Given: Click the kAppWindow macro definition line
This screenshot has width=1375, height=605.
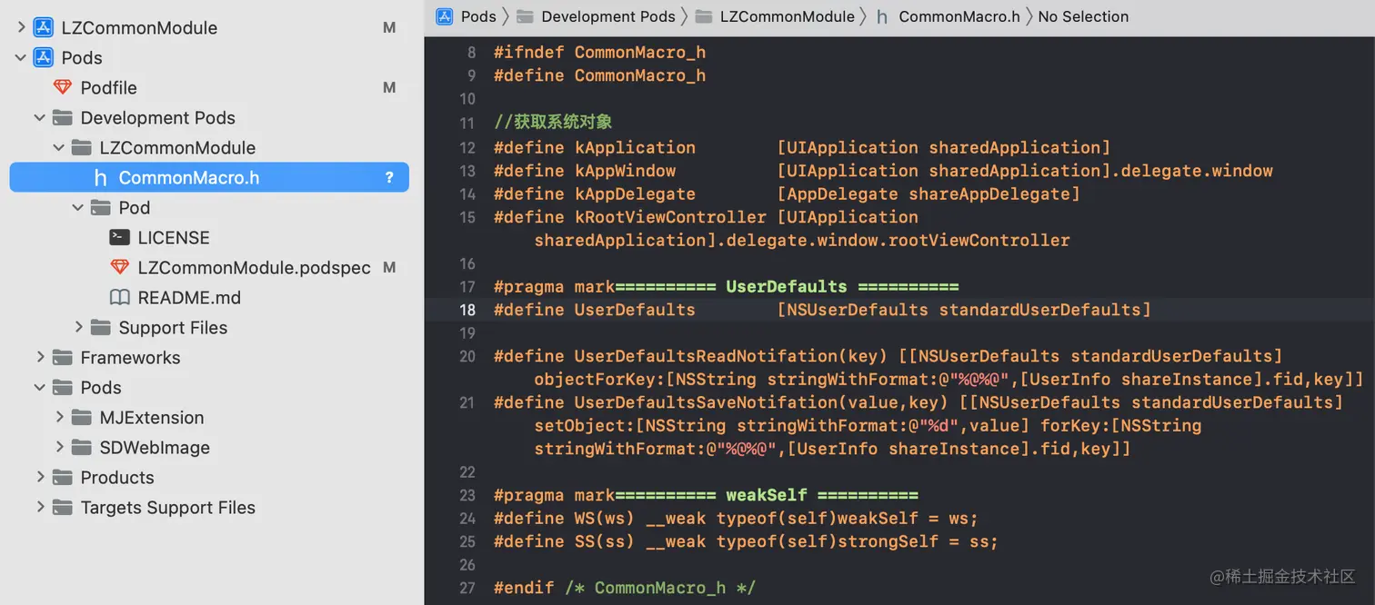Looking at the screenshot, I should (883, 171).
